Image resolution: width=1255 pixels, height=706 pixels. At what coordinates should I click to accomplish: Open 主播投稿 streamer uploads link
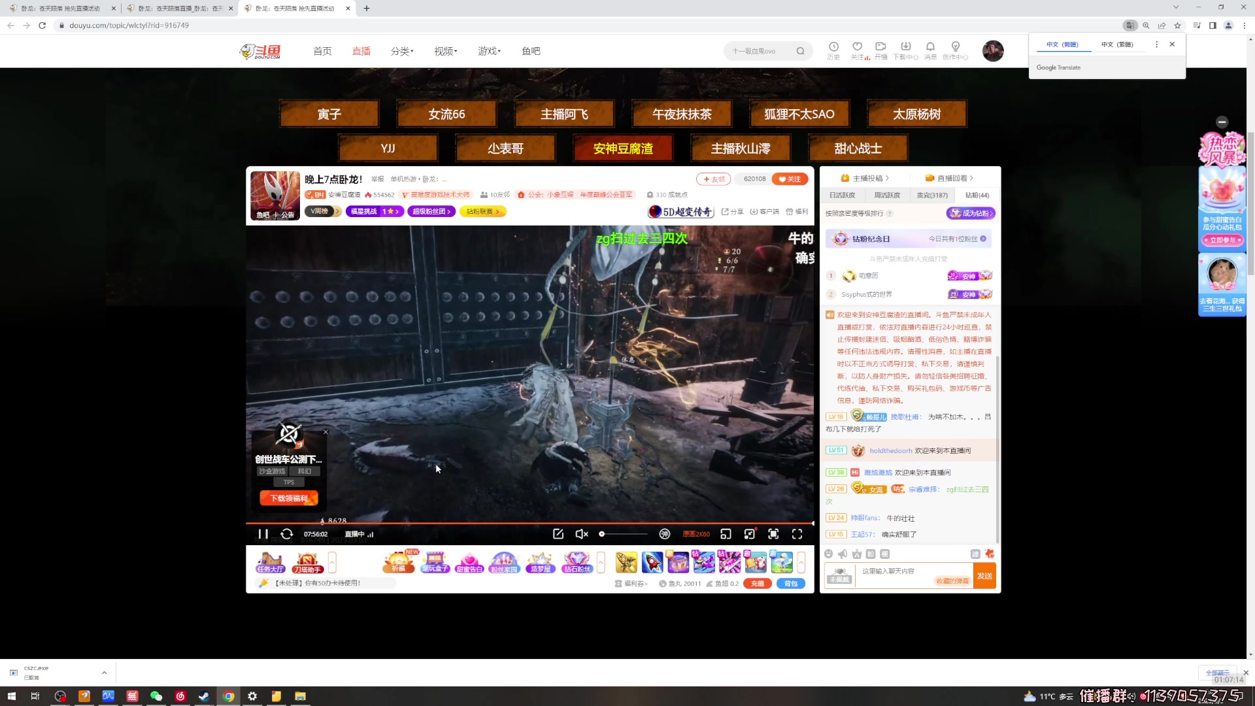tap(865, 178)
